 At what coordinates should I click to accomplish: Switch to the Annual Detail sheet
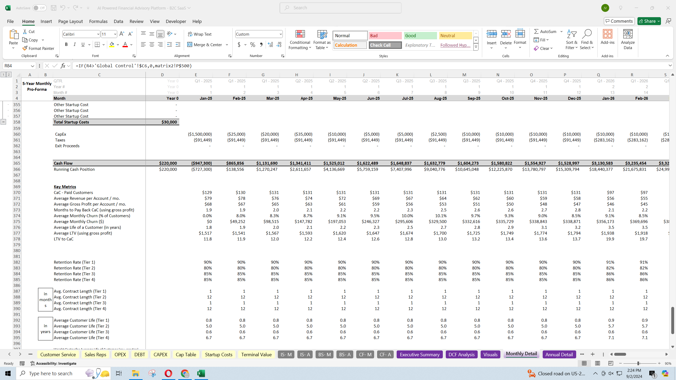(x=559, y=354)
